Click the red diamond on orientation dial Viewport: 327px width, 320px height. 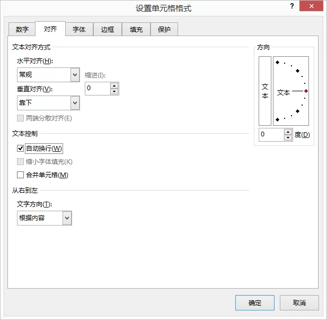tap(306, 91)
